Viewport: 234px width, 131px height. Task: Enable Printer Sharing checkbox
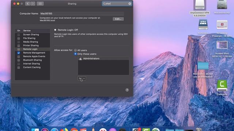[x=19, y=45]
